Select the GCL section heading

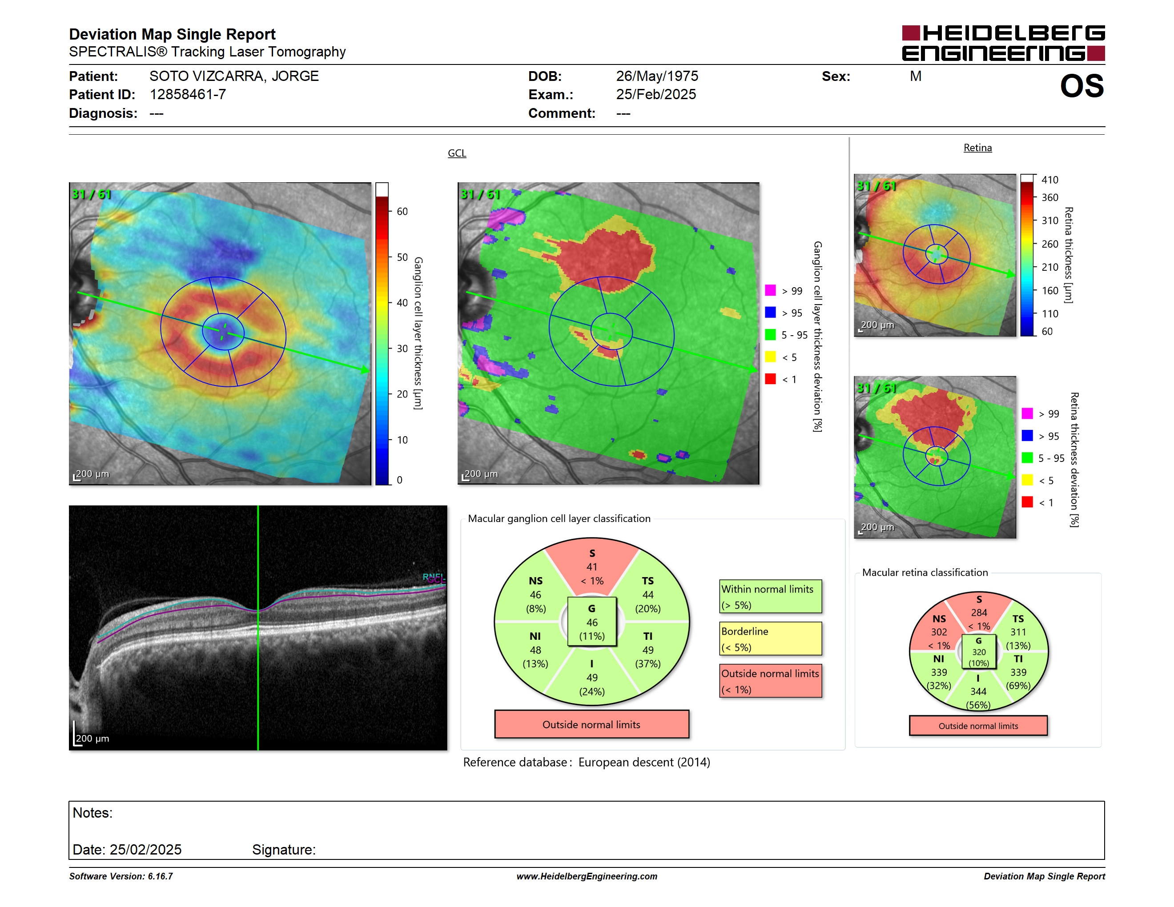457,153
